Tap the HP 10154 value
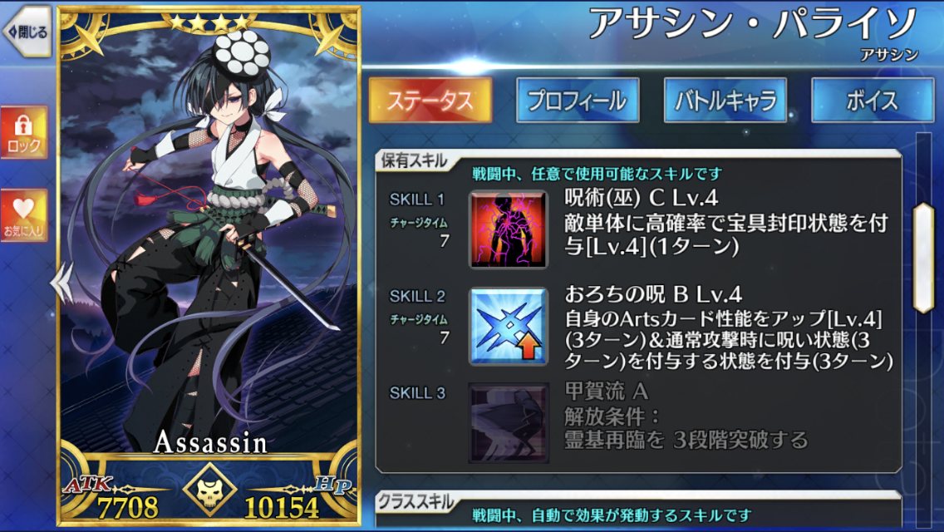The image size is (944, 532). coord(281,507)
